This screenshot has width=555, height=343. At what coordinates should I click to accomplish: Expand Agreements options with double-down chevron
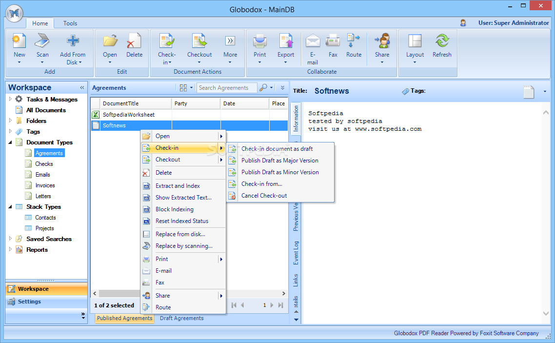click(x=282, y=87)
